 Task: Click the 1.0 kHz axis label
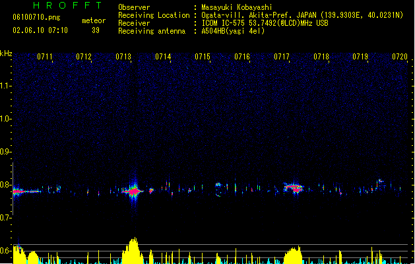6,119
